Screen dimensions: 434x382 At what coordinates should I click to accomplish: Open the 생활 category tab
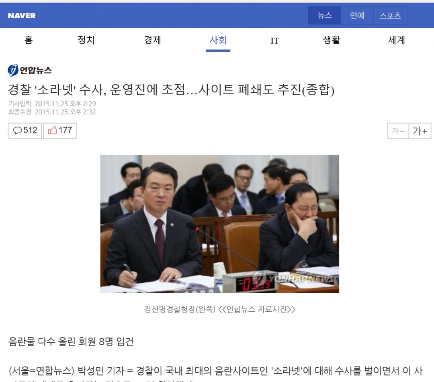(332, 41)
